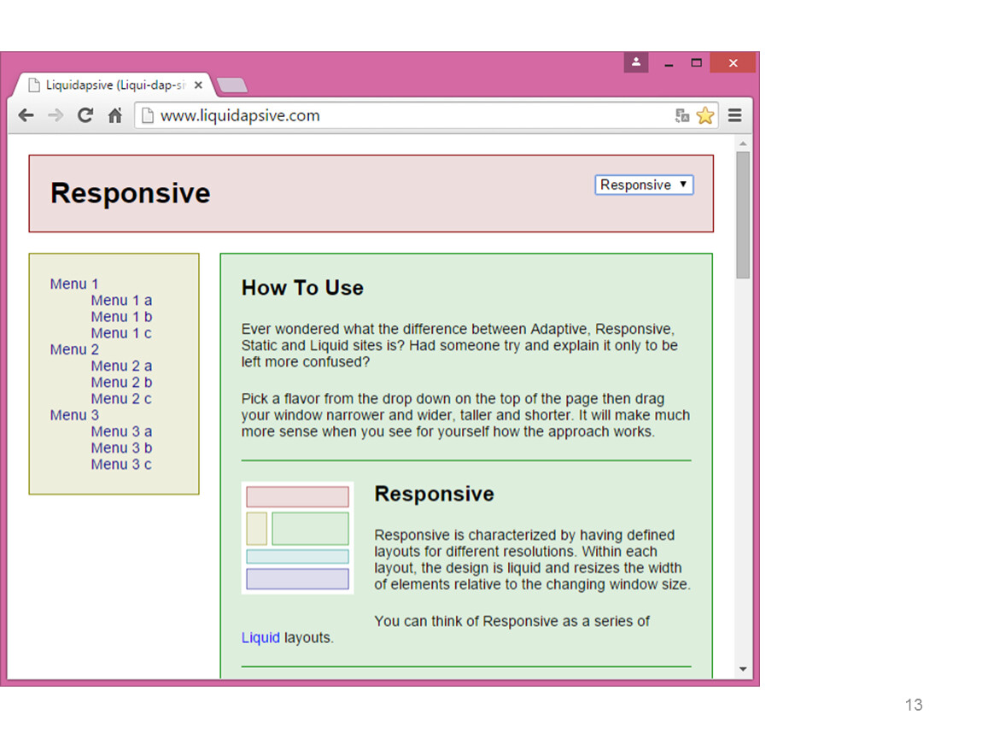Click the vertical scrollbar thumb
The width and height of the screenshot is (982, 738).
pyautogui.click(x=743, y=214)
